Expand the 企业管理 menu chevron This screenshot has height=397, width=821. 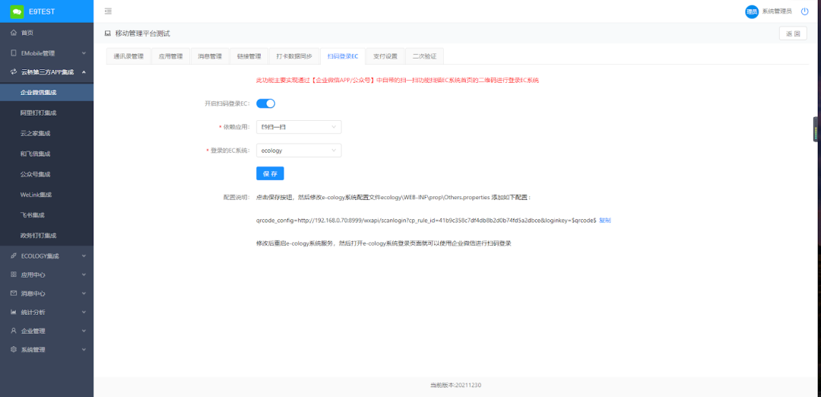click(x=84, y=331)
